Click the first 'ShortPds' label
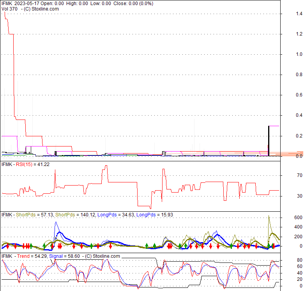Image resolution: width=304 pixels, height=291 pixels. (26, 215)
